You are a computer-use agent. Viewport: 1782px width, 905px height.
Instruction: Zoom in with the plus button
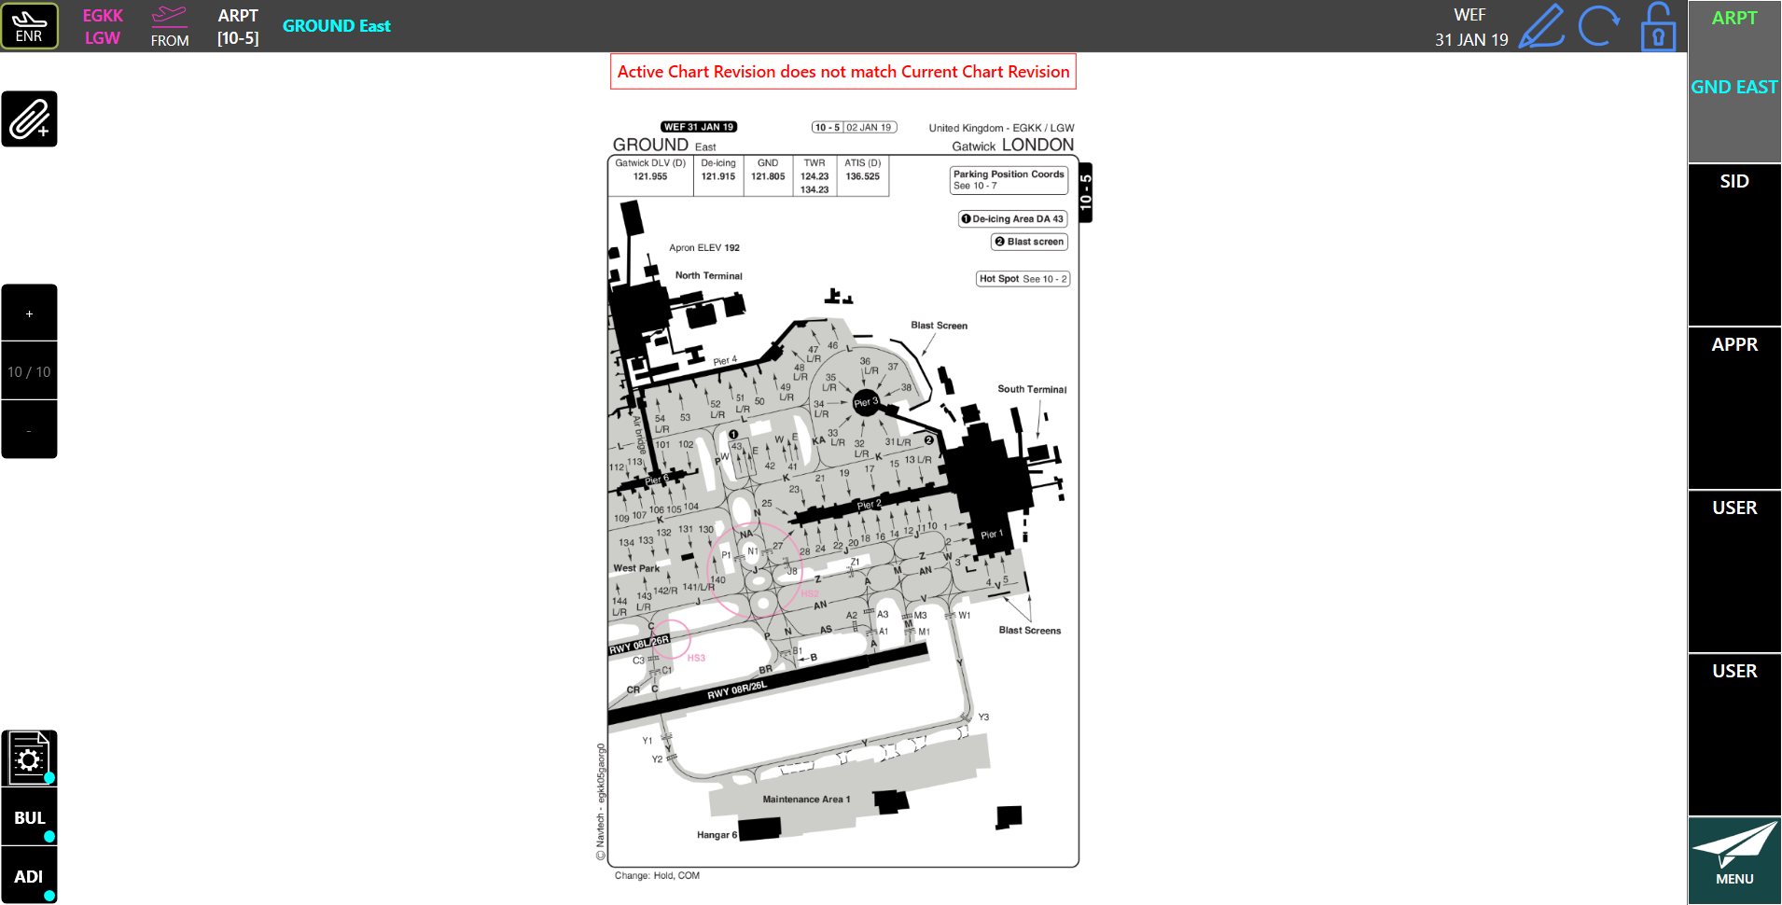(29, 313)
